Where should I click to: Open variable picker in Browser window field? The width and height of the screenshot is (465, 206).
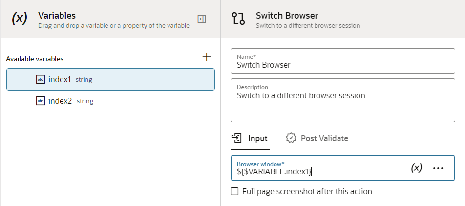[x=416, y=168]
